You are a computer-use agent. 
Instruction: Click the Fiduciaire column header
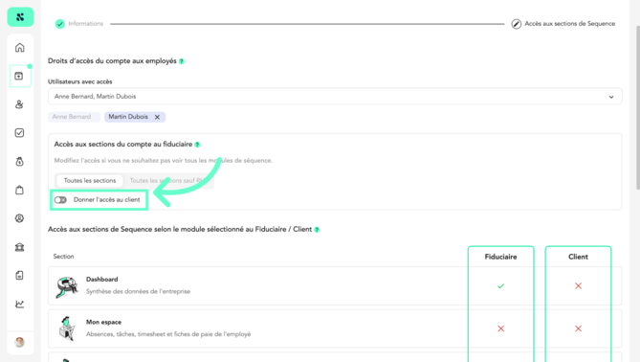pyautogui.click(x=501, y=257)
